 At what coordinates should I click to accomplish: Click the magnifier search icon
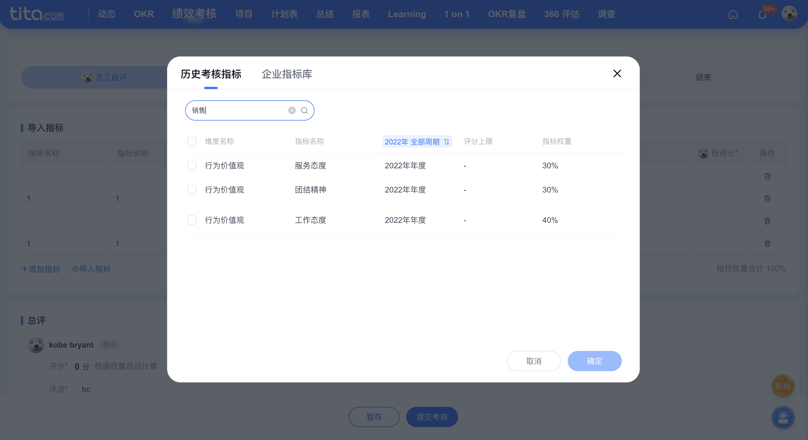coord(304,110)
